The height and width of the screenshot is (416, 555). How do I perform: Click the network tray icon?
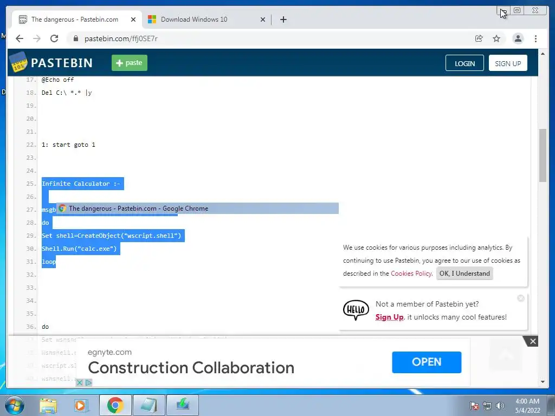(487, 405)
